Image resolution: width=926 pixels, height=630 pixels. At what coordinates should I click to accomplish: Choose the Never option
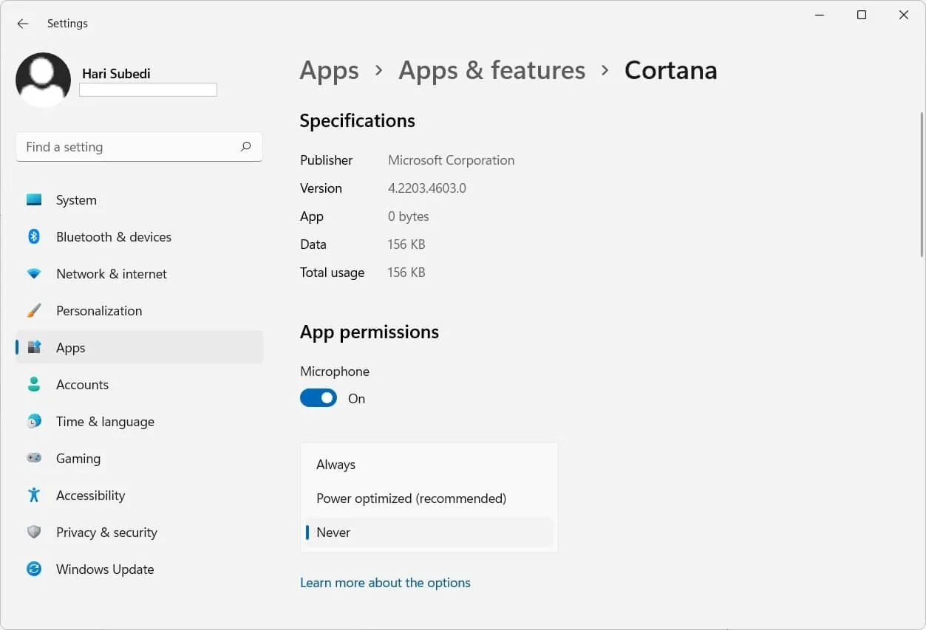(x=333, y=532)
